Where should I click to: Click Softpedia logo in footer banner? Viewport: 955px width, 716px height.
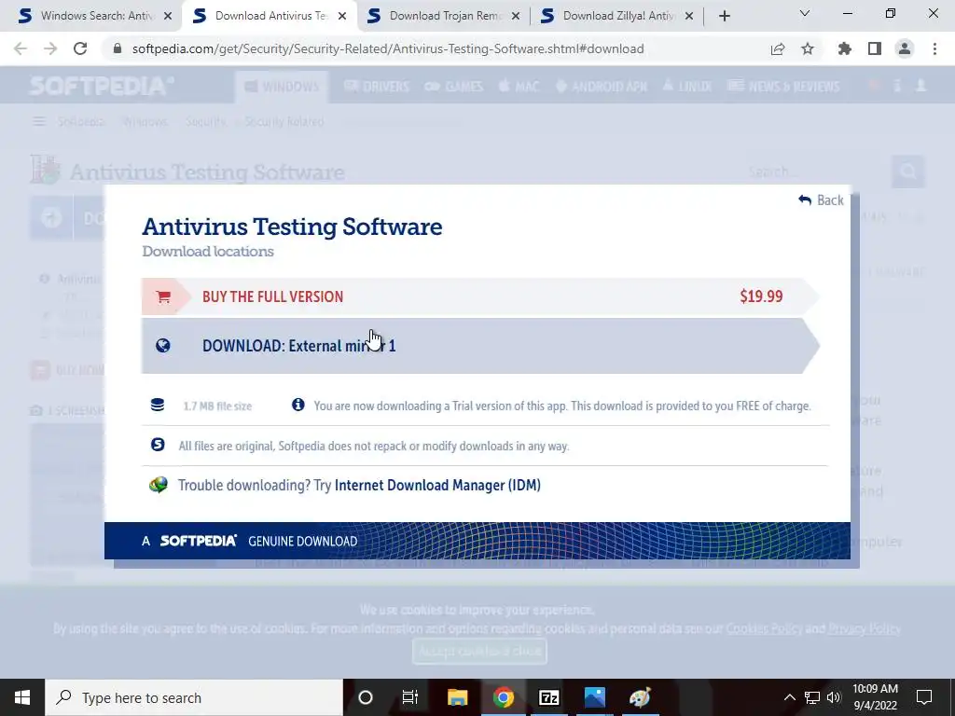pyautogui.click(x=198, y=541)
